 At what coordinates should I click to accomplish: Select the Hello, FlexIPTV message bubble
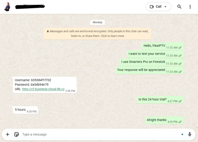162,46
